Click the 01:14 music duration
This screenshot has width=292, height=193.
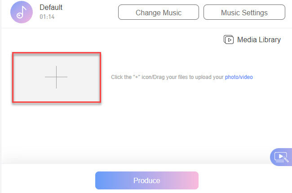coord(47,17)
